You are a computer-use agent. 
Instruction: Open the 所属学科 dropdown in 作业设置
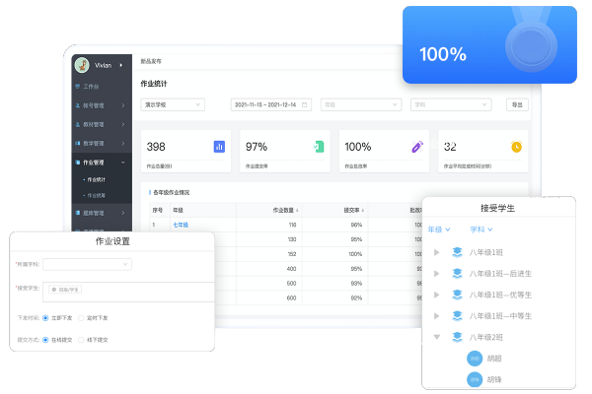click(87, 264)
